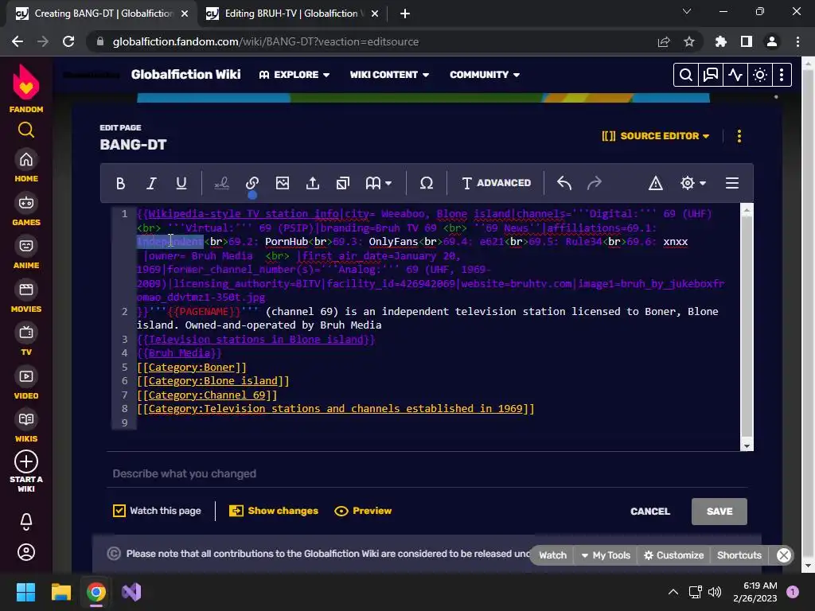Open wiki search magnifier in header
Screen dimensions: 815x611
point(685,75)
